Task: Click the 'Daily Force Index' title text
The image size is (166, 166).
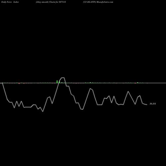Action: coord(10,2)
